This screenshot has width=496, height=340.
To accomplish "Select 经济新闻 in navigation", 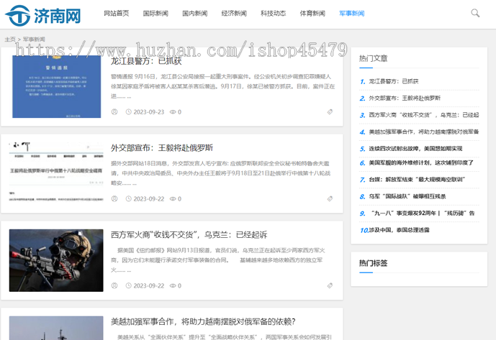I will tap(234, 13).
